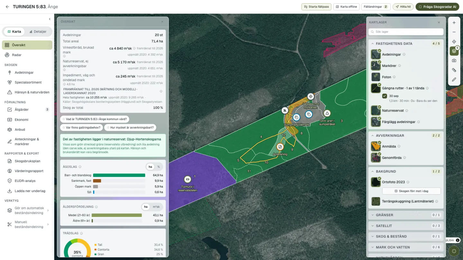The image size is (463, 260).
Task: Click the Grov gran i sumpstråket marker
Action: [327, 113]
